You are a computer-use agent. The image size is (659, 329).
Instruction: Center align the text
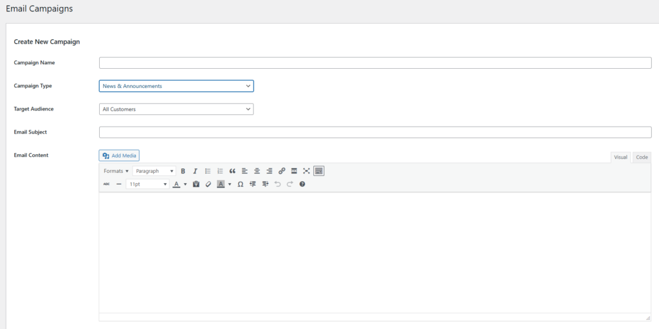pyautogui.click(x=257, y=171)
